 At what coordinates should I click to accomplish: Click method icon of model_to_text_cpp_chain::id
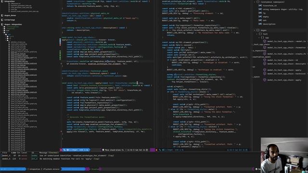tap(265, 60)
